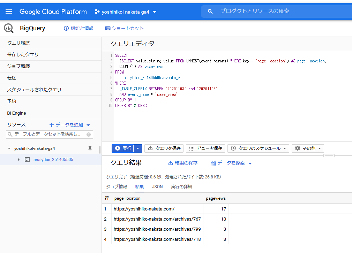
Task: Click the pageviews column header
Action: (216, 198)
